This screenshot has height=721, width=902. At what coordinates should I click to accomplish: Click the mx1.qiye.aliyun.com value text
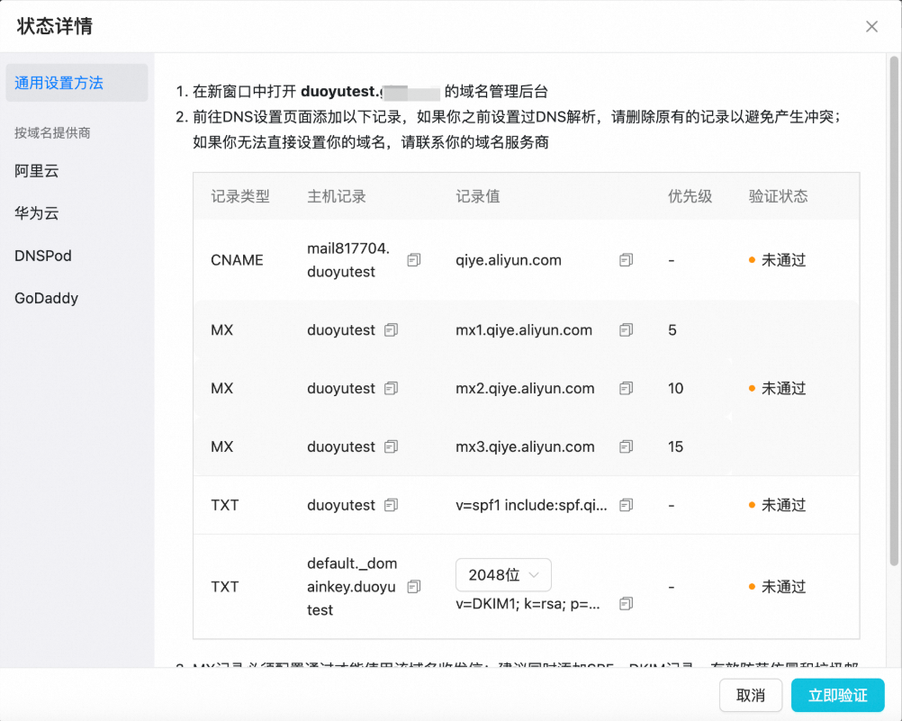[524, 329]
